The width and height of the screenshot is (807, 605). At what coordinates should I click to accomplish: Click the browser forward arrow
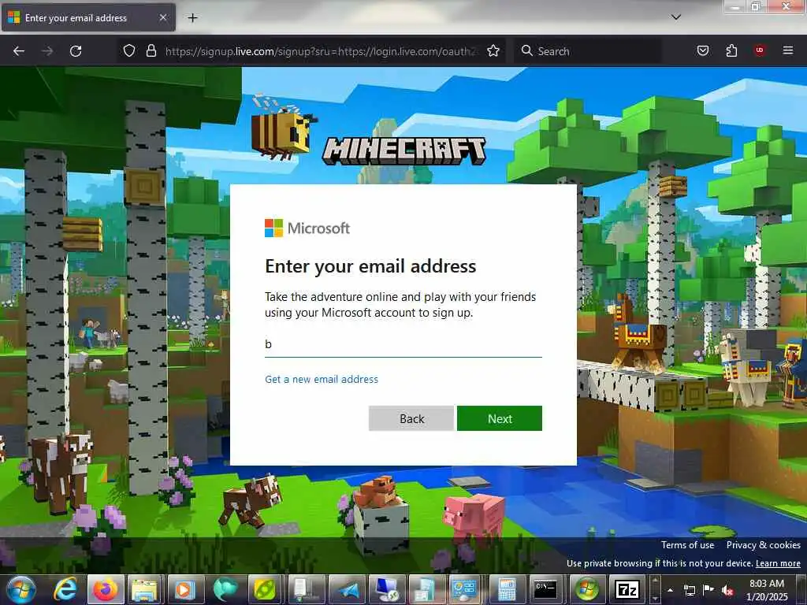point(46,51)
